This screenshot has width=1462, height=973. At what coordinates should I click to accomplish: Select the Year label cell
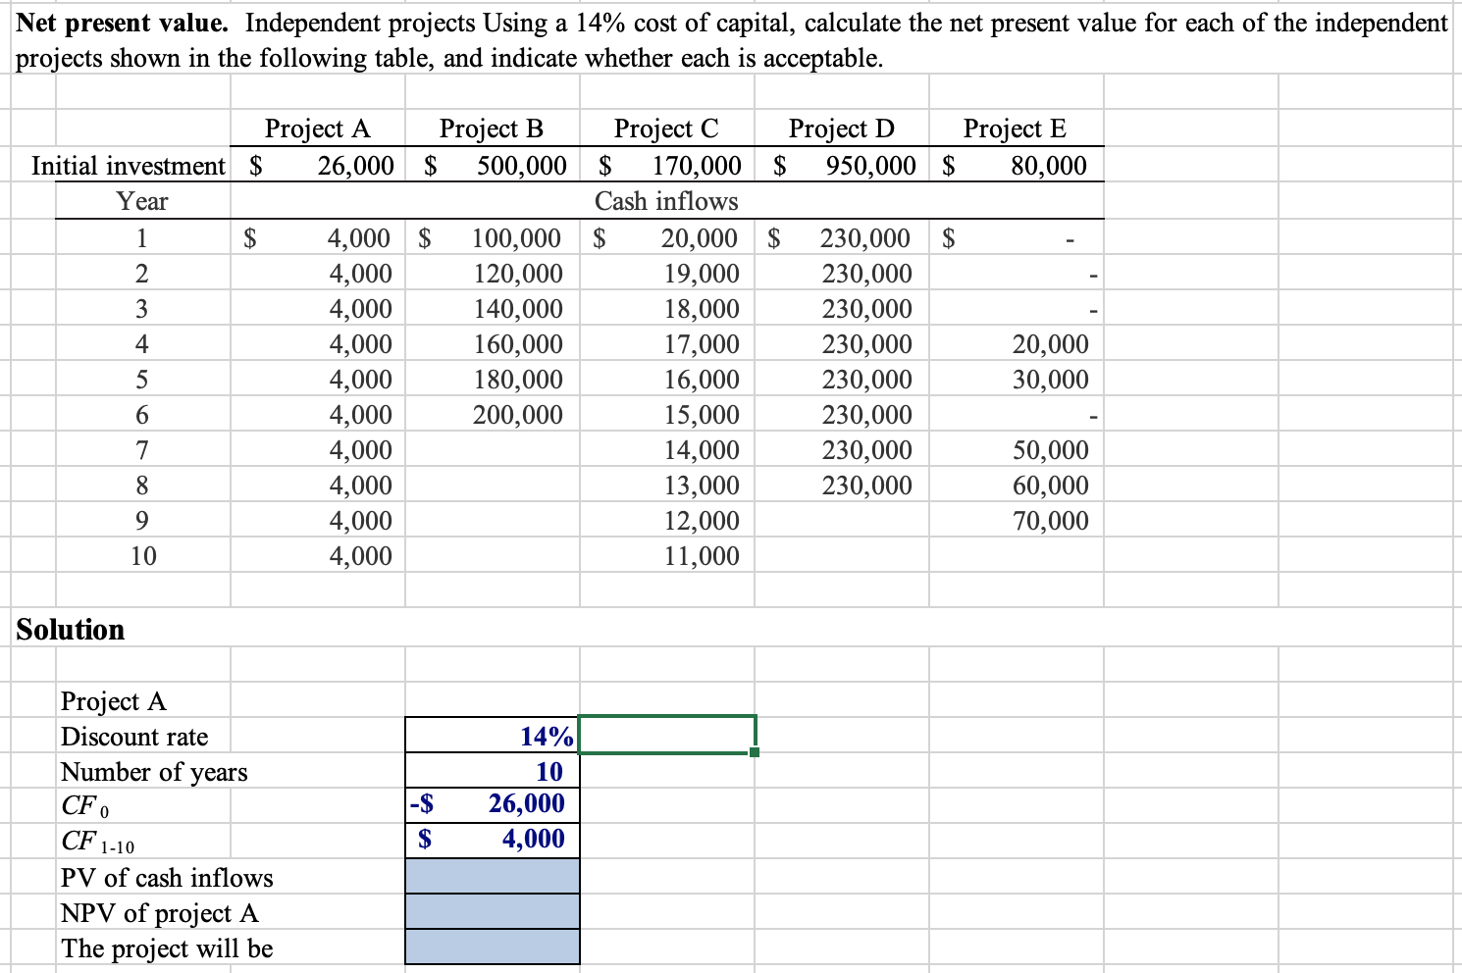click(143, 201)
